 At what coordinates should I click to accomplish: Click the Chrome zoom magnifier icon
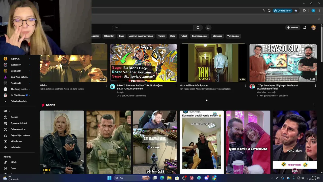pos(264,11)
